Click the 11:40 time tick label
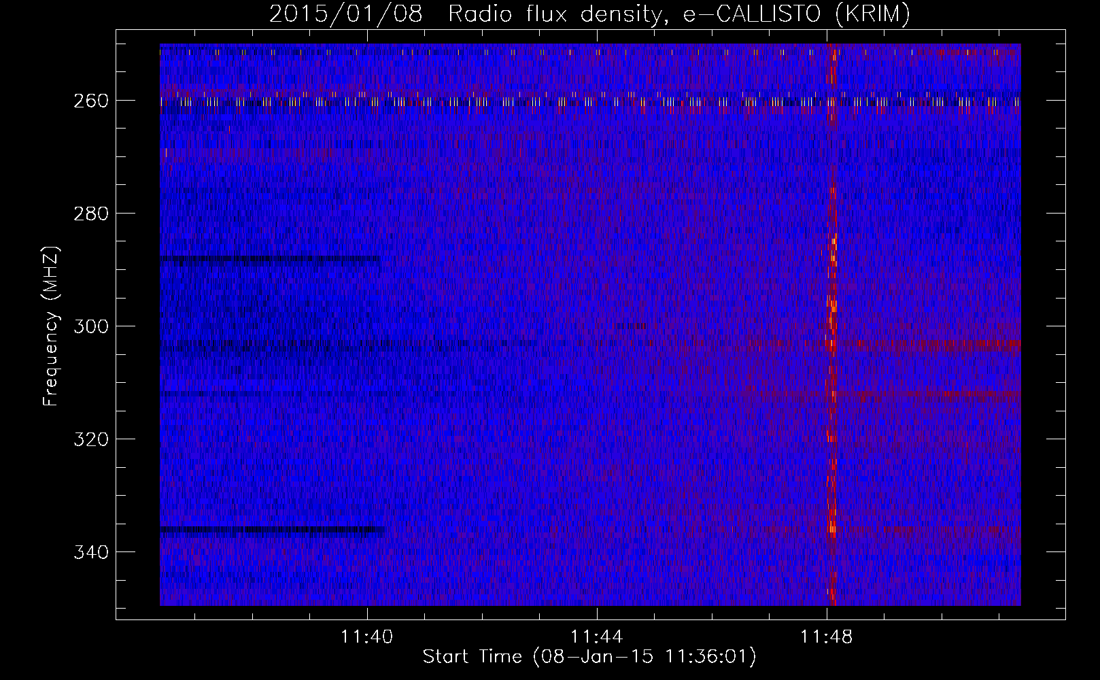The image size is (1100, 680). pos(367,637)
